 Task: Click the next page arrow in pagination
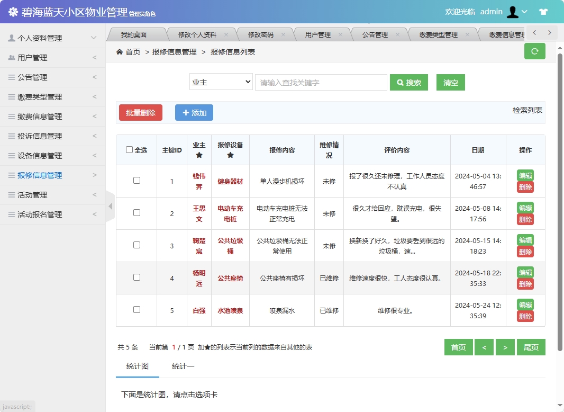(505, 347)
